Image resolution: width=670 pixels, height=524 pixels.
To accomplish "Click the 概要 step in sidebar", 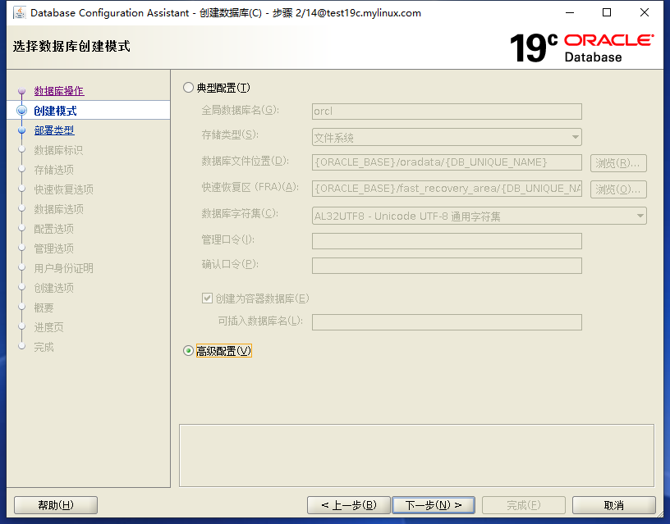I will [44, 308].
